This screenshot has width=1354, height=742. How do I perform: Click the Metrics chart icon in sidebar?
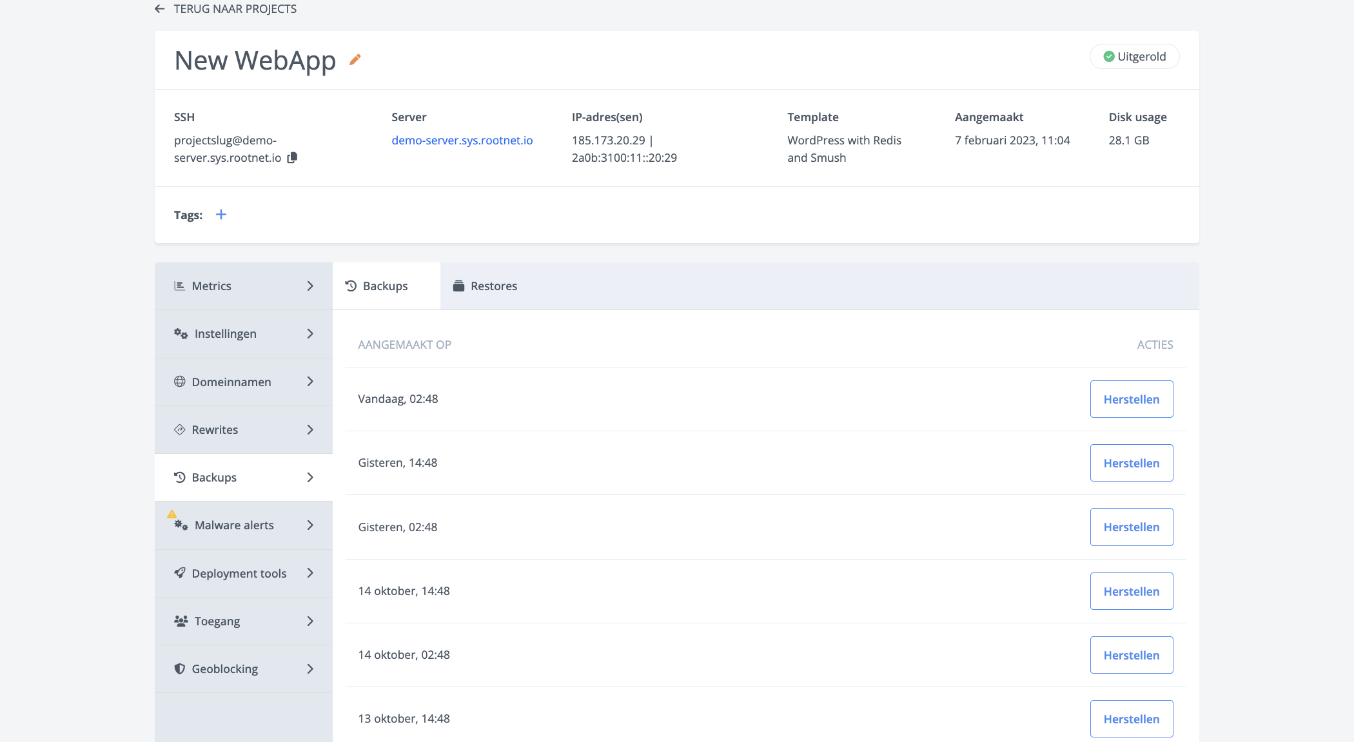click(180, 286)
